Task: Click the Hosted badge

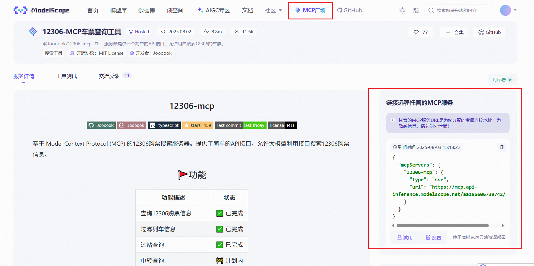Action: click(x=139, y=32)
